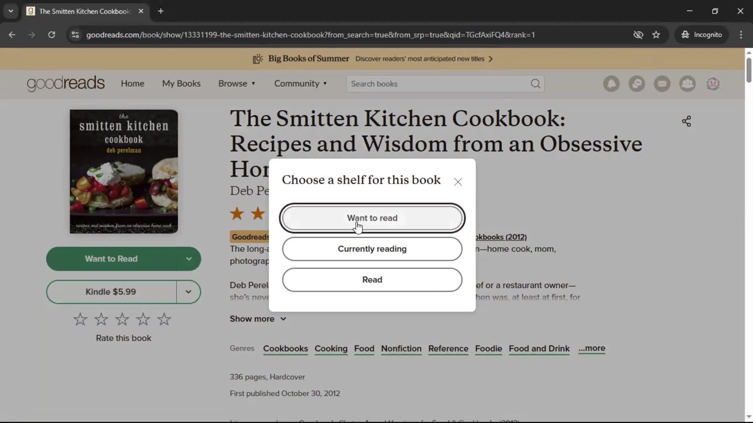Open the Home menu item
Viewport: 753px width, 423px height.
coord(133,83)
